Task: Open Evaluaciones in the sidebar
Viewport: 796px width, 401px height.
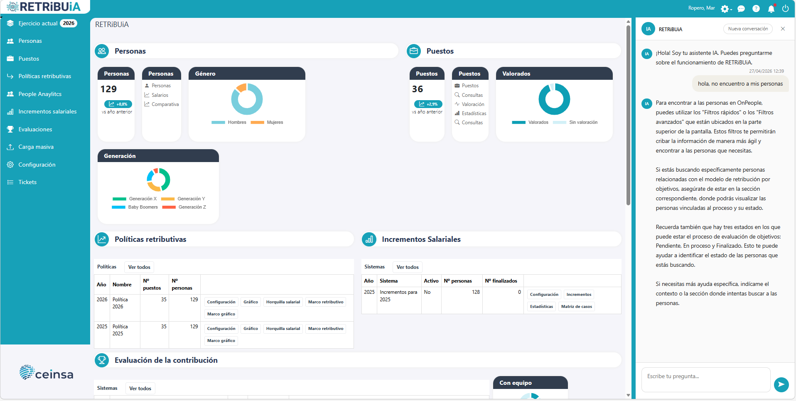Action: click(35, 129)
